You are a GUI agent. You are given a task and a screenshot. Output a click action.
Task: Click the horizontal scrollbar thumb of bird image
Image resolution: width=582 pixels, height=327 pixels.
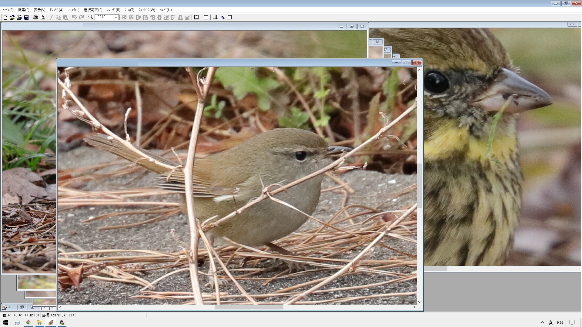pyautogui.click(x=249, y=307)
